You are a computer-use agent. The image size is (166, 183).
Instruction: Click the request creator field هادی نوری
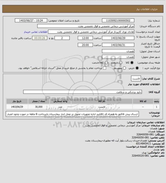coord(91,32)
